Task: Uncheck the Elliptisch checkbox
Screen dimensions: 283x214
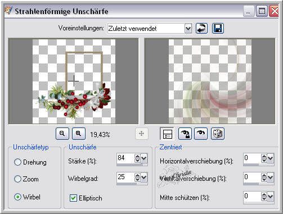Action: (x=73, y=198)
